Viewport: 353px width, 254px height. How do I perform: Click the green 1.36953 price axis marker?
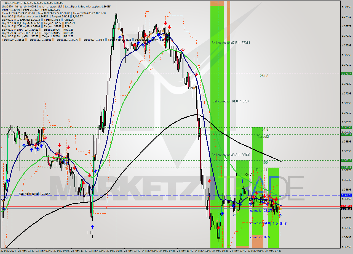pyautogui.click(x=346, y=127)
